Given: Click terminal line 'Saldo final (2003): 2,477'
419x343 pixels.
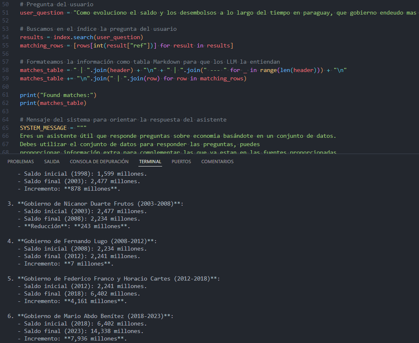Looking at the screenshot, I should 79,181.
